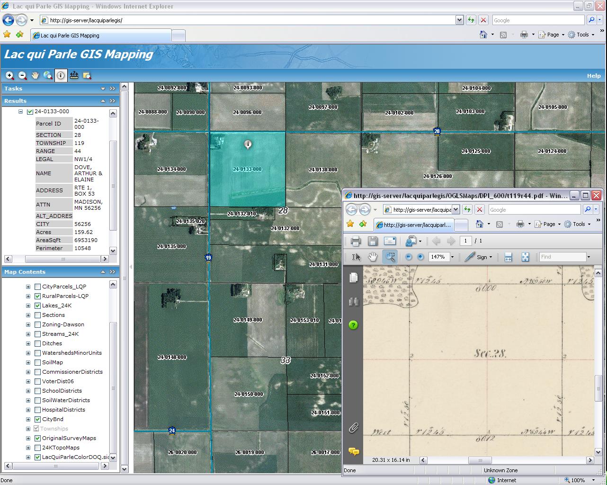Image resolution: width=607 pixels, height=485 pixels.
Task: Click the PDF Find text field
Action: coord(562,257)
